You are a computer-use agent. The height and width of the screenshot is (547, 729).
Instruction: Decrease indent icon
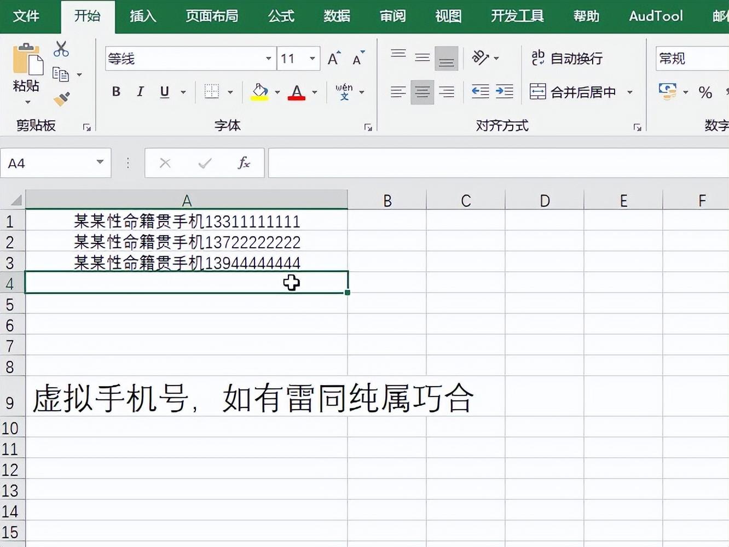[480, 92]
